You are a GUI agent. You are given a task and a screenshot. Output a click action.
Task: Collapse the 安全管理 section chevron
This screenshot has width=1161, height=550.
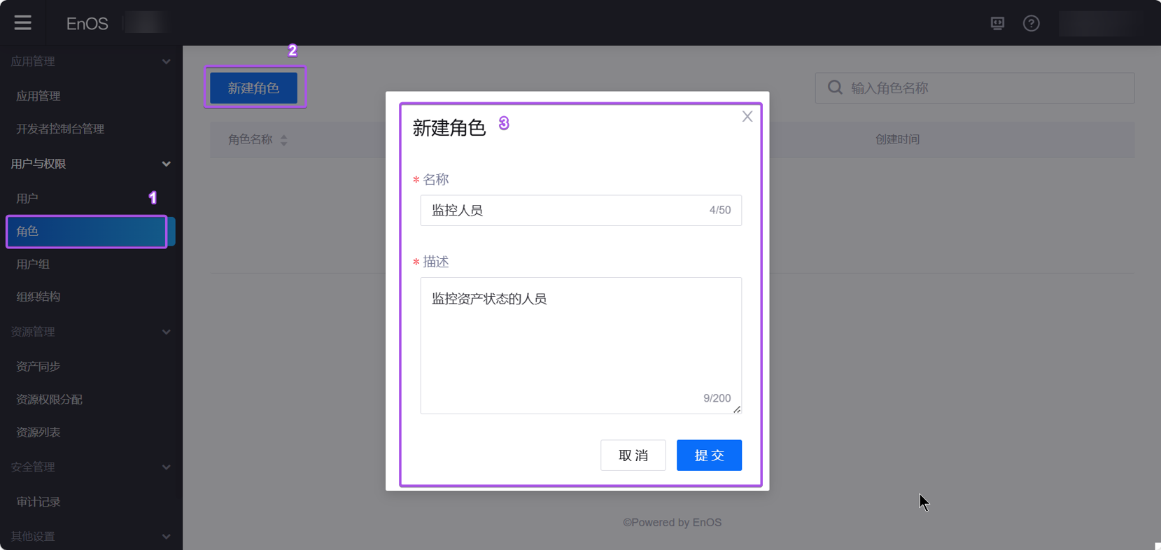click(166, 467)
